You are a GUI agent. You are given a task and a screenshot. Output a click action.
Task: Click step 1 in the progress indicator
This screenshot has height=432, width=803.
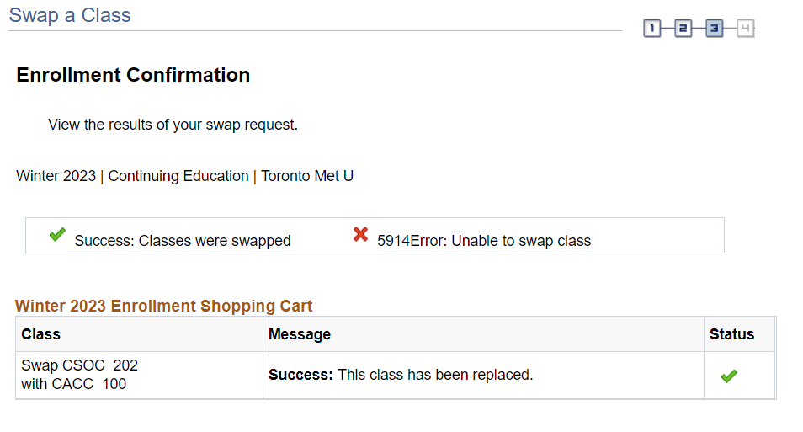652,29
